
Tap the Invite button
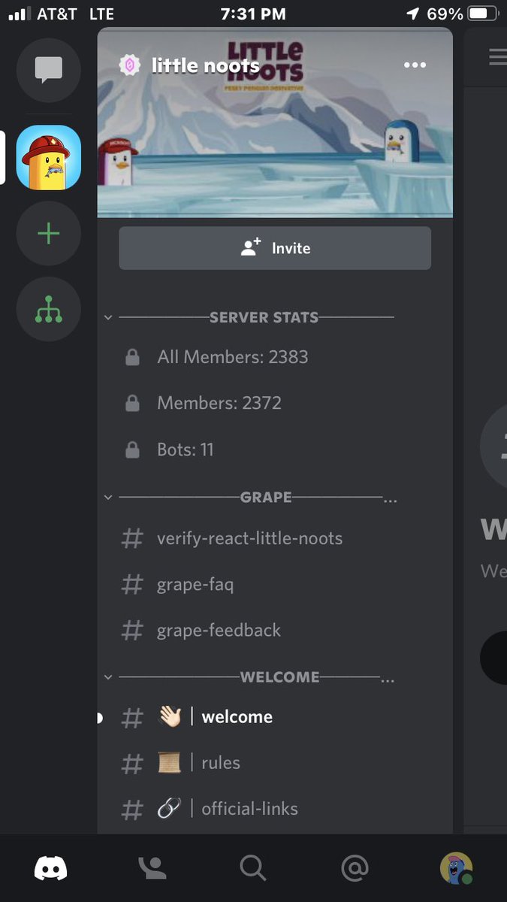click(275, 248)
